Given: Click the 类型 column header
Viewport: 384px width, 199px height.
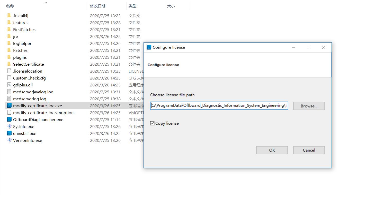Looking at the screenshot, I should [132, 6].
